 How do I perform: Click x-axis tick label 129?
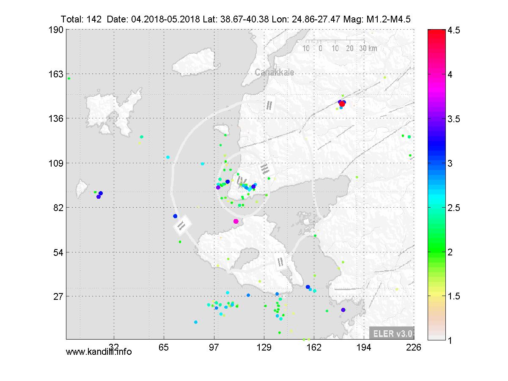tap(264, 347)
